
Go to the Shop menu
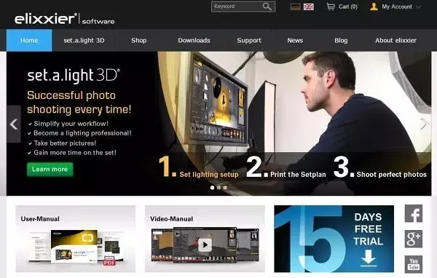139,41
